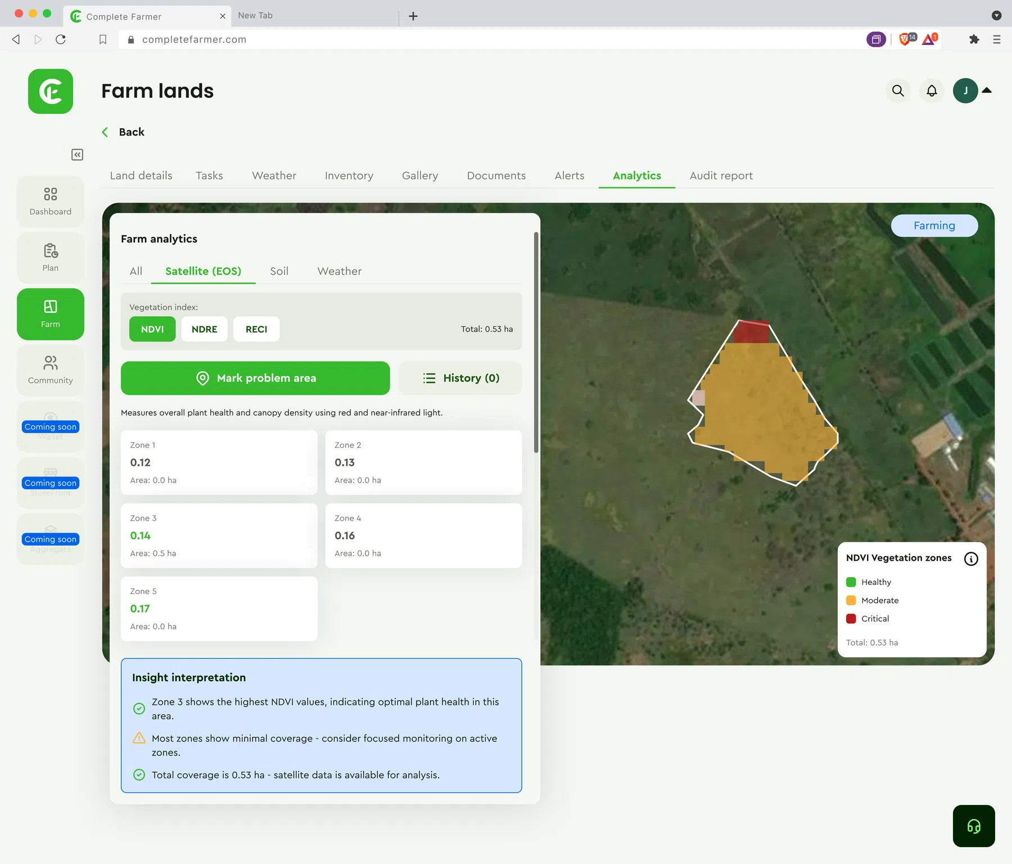Switch to the Land details tab
Image resolution: width=1012 pixels, height=864 pixels.
pyautogui.click(x=141, y=175)
